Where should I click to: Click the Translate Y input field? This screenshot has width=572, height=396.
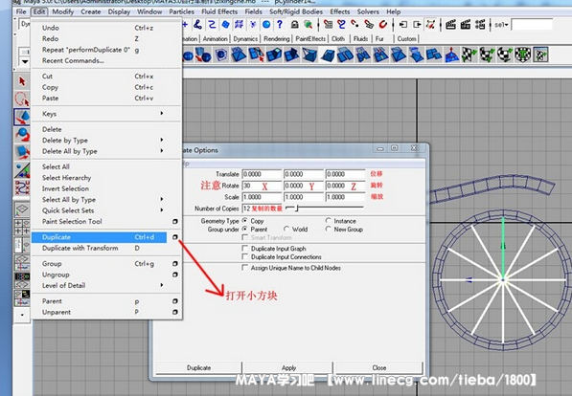coord(304,174)
